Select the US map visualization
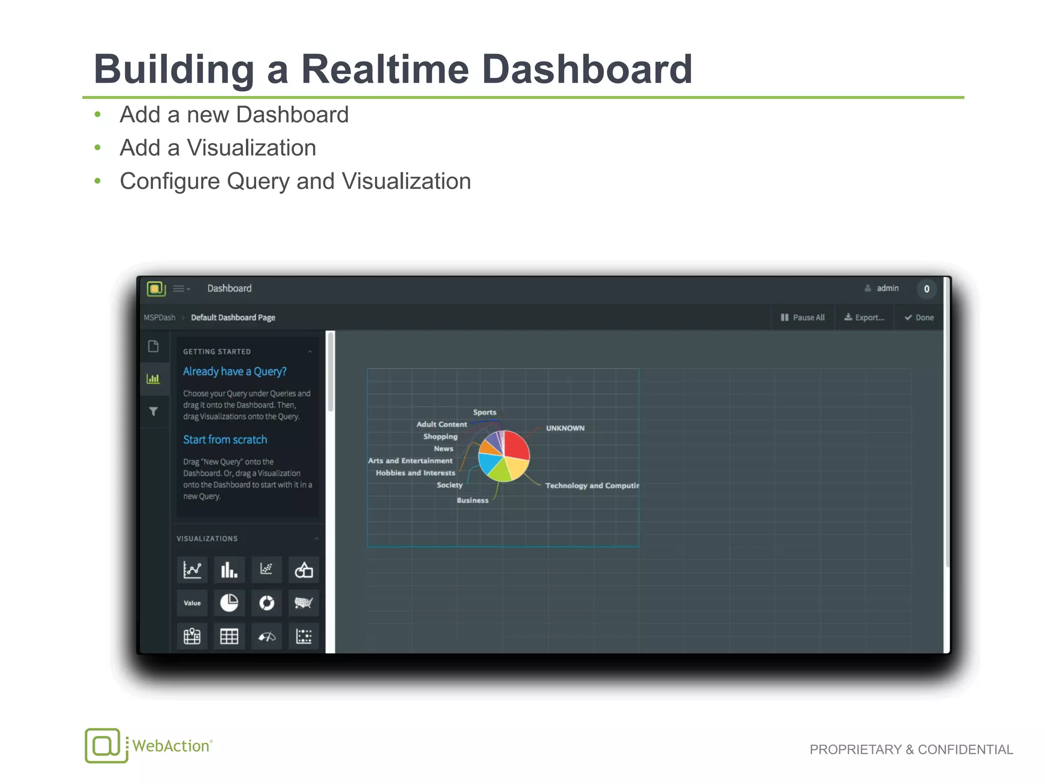 point(304,603)
